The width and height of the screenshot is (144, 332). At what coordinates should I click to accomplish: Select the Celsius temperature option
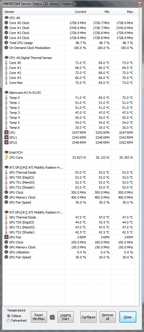(8, 316)
